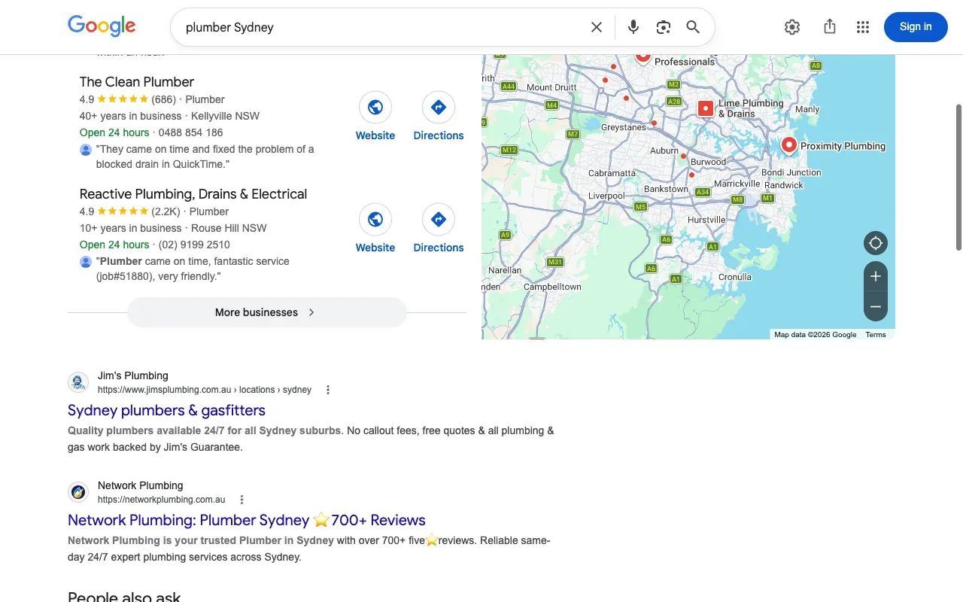Click the red dot marker near Auburn

pyautogui.click(x=684, y=156)
